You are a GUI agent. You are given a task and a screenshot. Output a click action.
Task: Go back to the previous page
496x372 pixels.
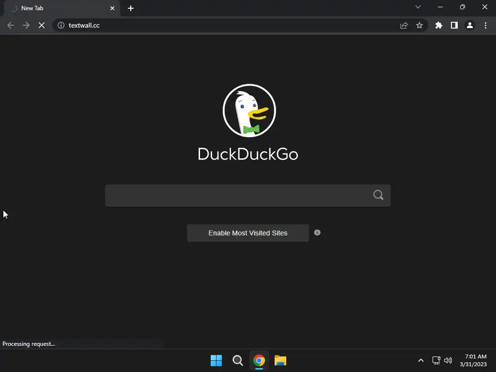click(x=11, y=25)
